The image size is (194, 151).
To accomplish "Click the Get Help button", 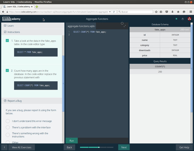I will click(x=184, y=147).
